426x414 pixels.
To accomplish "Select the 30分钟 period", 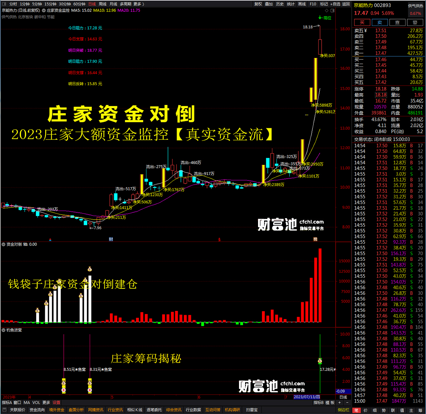I will [x=65, y=4].
